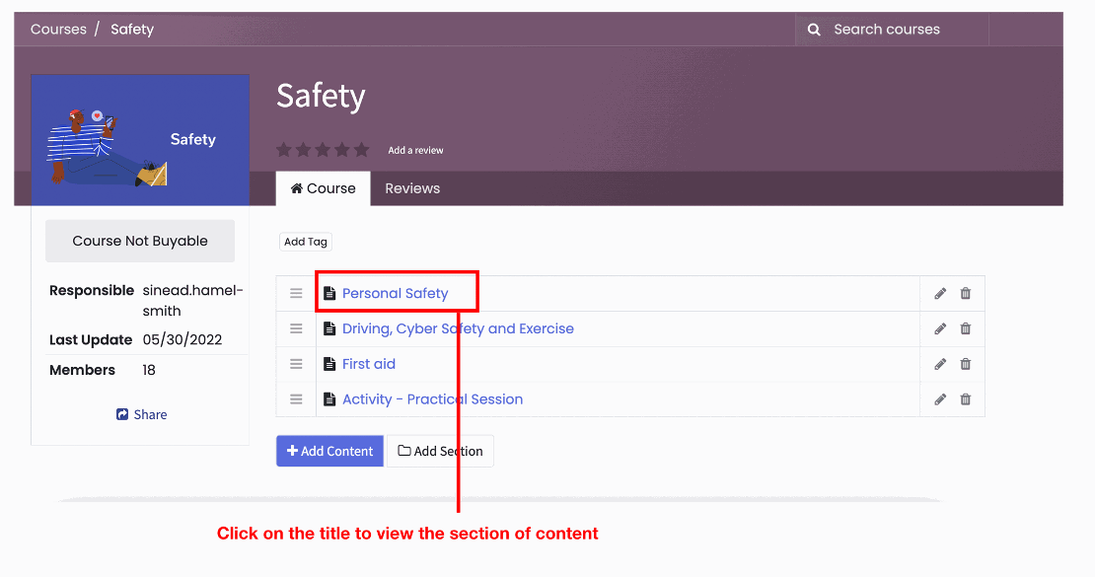Viewport: 1095px width, 577px height.
Task: Type in the Search courses field
Action: [903, 30]
